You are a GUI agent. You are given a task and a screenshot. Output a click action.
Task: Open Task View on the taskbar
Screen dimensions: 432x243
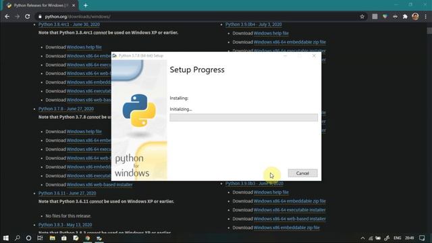coord(40,238)
